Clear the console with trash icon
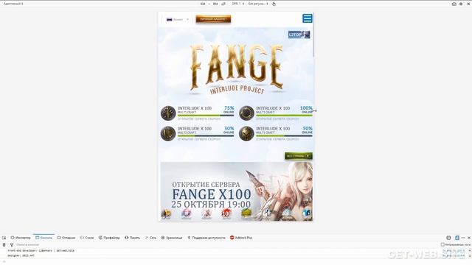 [x=4, y=245]
